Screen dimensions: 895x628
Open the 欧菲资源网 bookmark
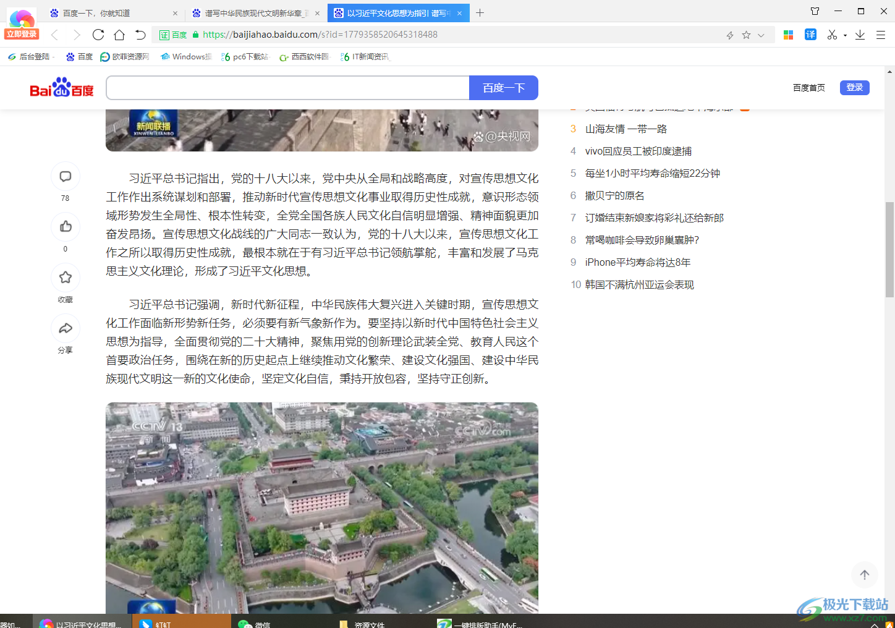(x=125, y=57)
